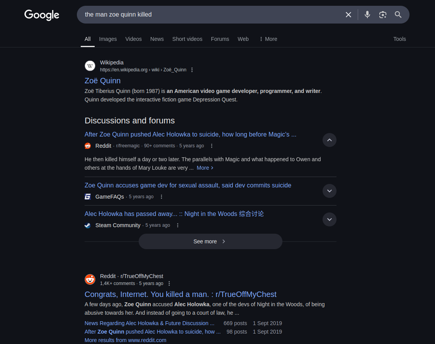Viewport: 435px width, 344px height.
Task: Expand the GameFAQs discussion entry
Action: click(329, 191)
